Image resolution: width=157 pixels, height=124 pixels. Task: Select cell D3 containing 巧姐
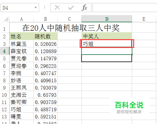107,44
